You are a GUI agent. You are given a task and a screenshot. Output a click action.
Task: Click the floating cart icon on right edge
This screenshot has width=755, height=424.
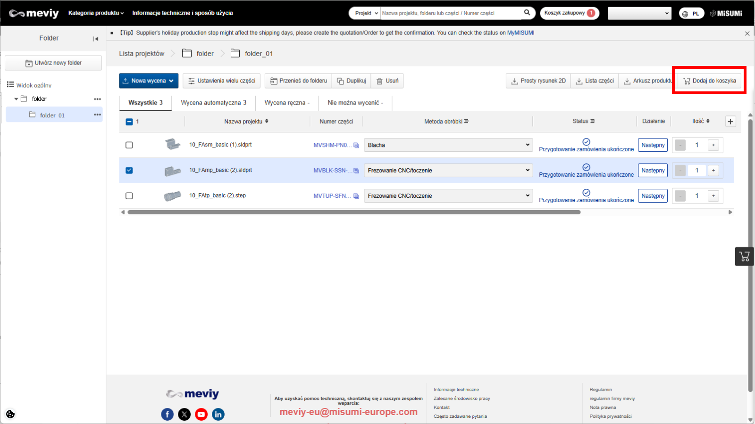(745, 257)
